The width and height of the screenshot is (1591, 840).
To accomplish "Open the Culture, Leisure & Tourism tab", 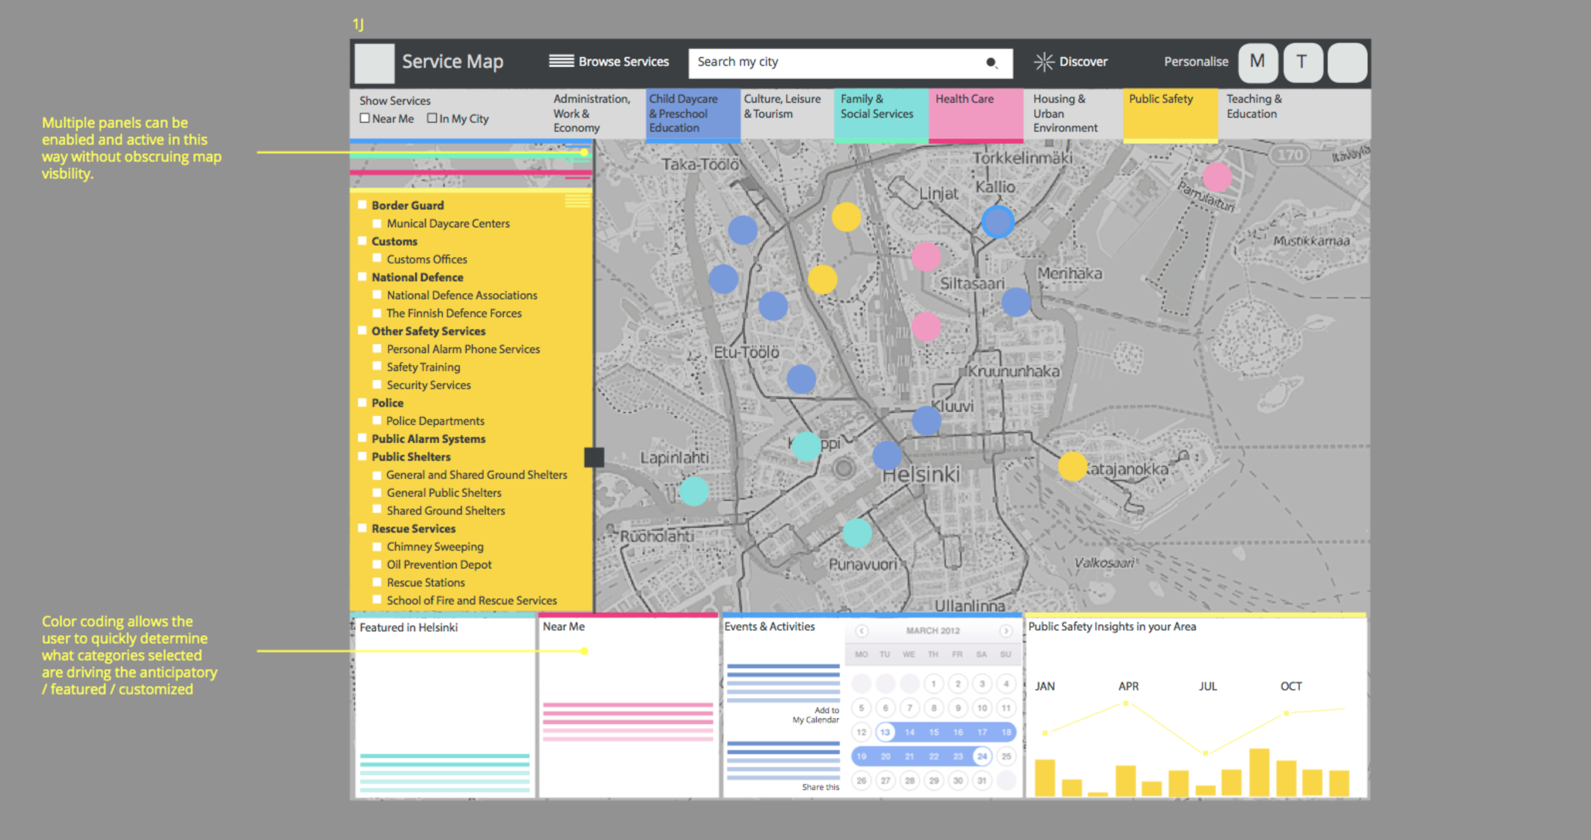I will (x=787, y=113).
